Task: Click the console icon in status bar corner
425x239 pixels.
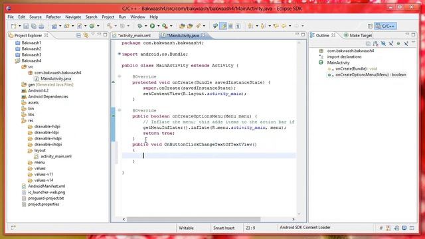Action: pyautogui.click(x=404, y=228)
